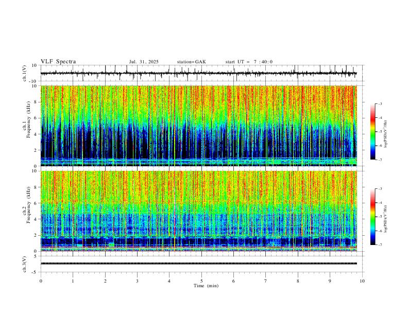408x315 pixels.
Task: Click the 'start UT = 7:40:0' text
Action: coord(249,62)
